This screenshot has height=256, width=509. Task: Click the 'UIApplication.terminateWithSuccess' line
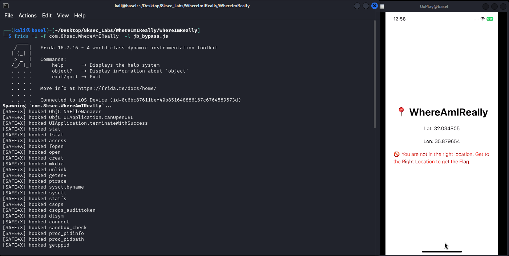tap(75, 123)
